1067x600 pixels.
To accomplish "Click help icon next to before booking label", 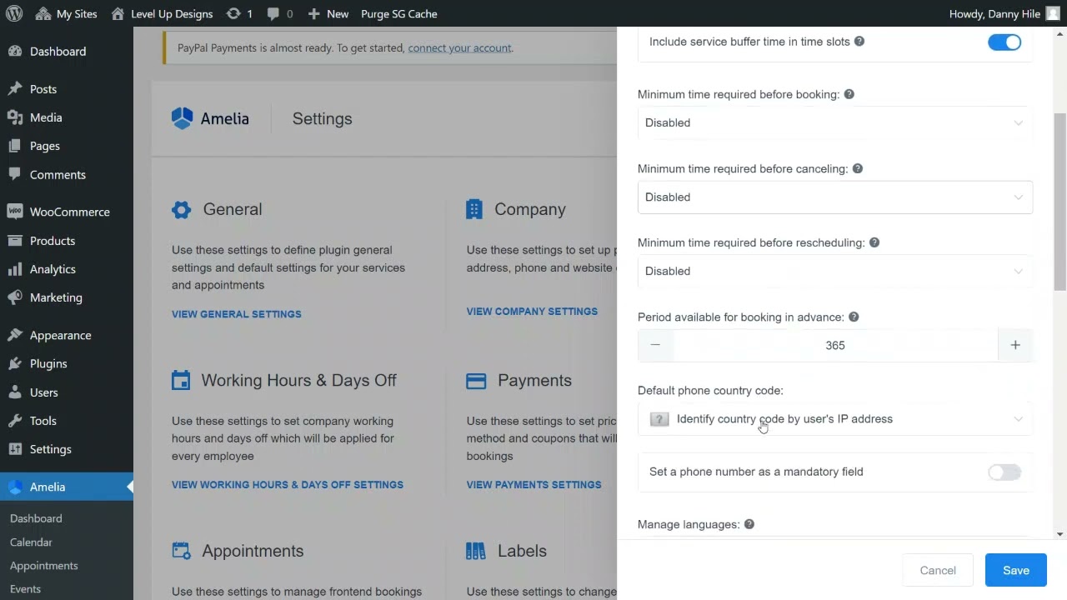I will click(x=849, y=94).
